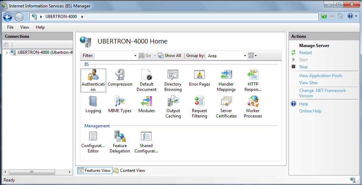Open the HTTP Response Headers feature
The height and width of the screenshot is (185, 362).
pyautogui.click(x=253, y=80)
